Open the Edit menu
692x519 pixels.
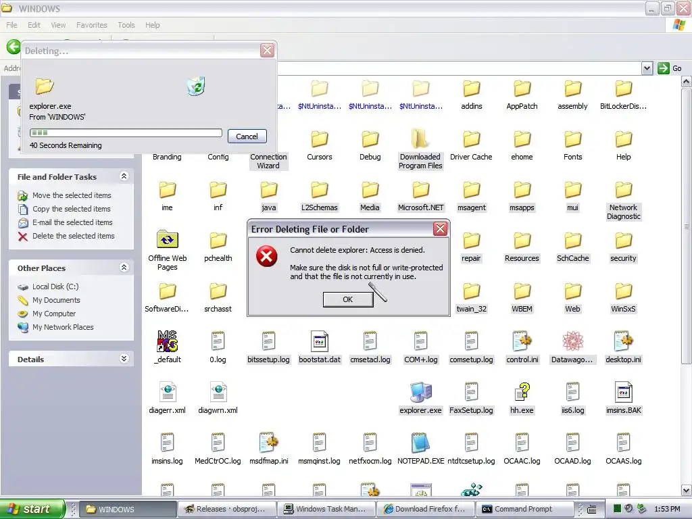[x=34, y=25]
